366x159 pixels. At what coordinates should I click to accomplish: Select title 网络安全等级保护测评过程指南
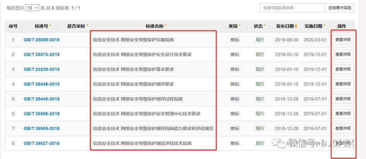[x=152, y=99]
